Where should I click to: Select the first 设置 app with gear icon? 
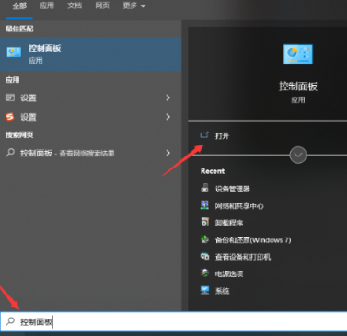pyautogui.click(x=91, y=98)
